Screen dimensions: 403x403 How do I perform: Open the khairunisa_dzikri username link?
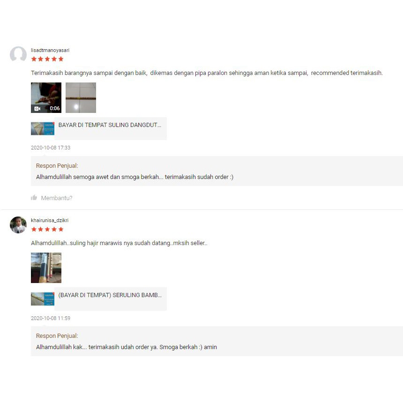pyautogui.click(x=50, y=221)
